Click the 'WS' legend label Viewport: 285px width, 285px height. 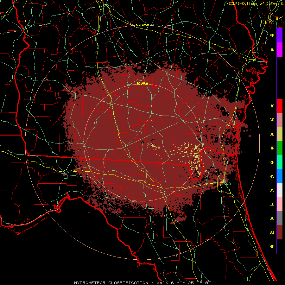click(x=272, y=176)
